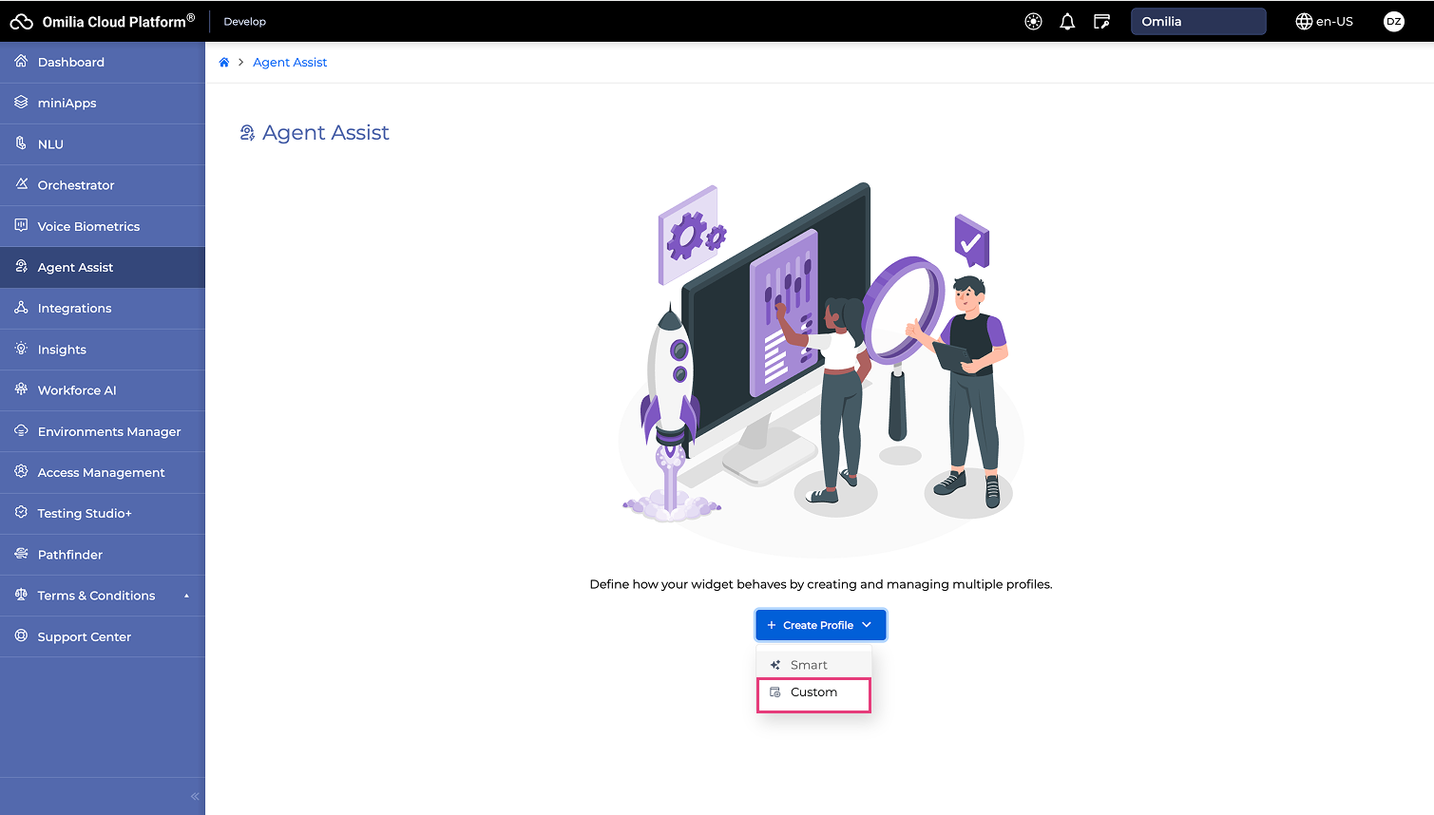
Task: Open the theme toggle icon in header
Action: click(x=1033, y=22)
